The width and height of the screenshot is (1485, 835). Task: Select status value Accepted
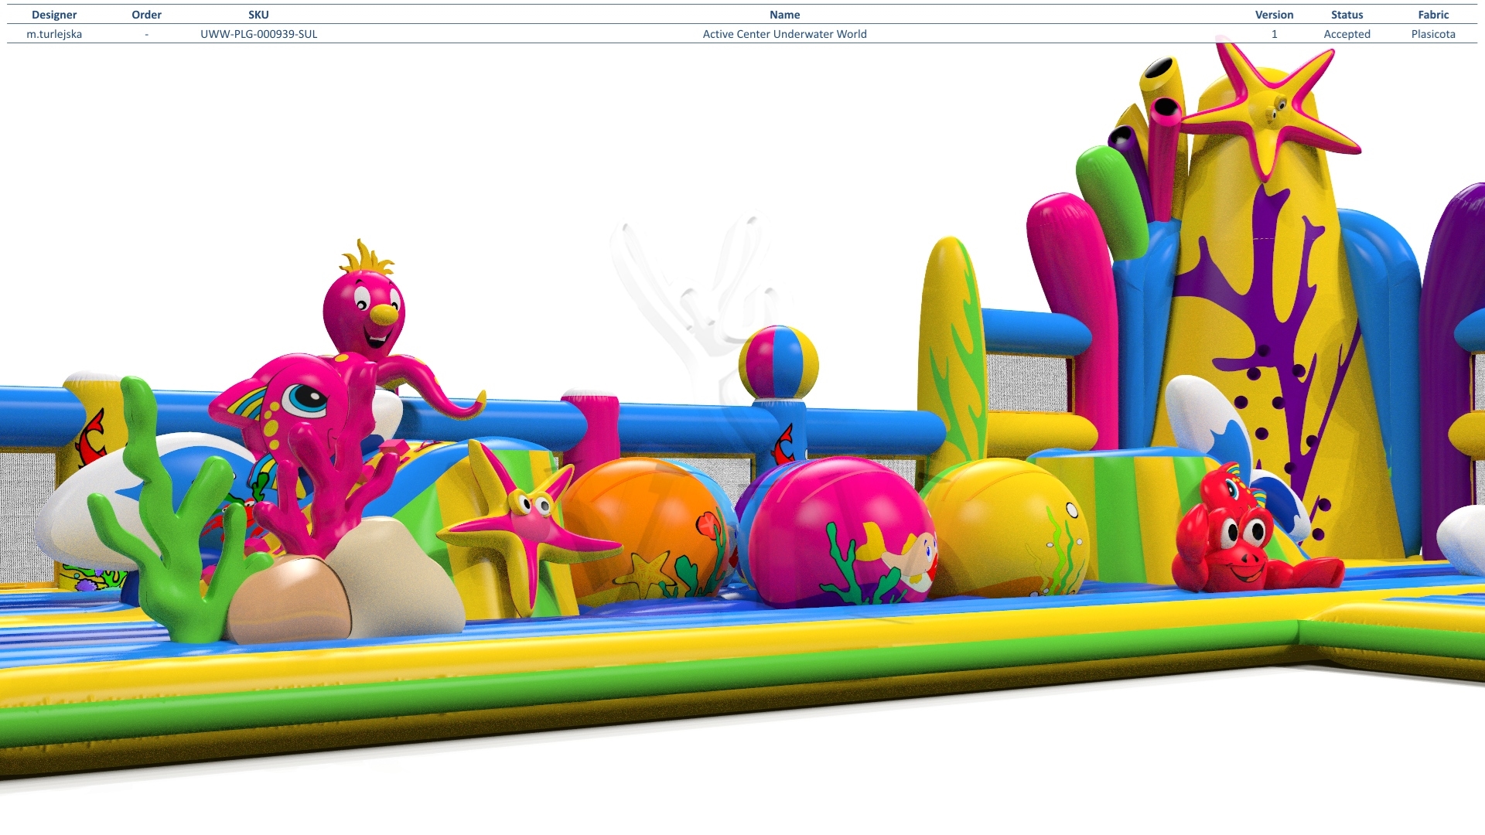pos(1347,34)
